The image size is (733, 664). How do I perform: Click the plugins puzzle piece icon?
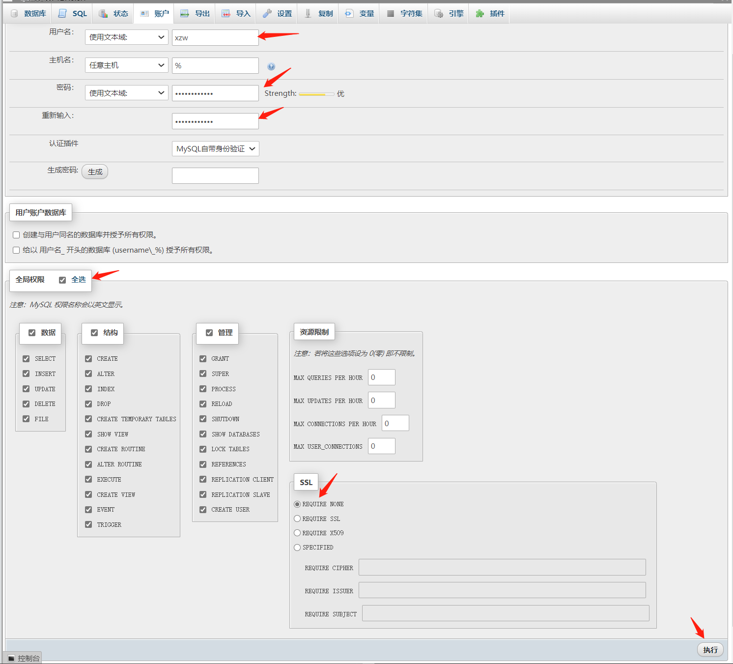coord(479,14)
